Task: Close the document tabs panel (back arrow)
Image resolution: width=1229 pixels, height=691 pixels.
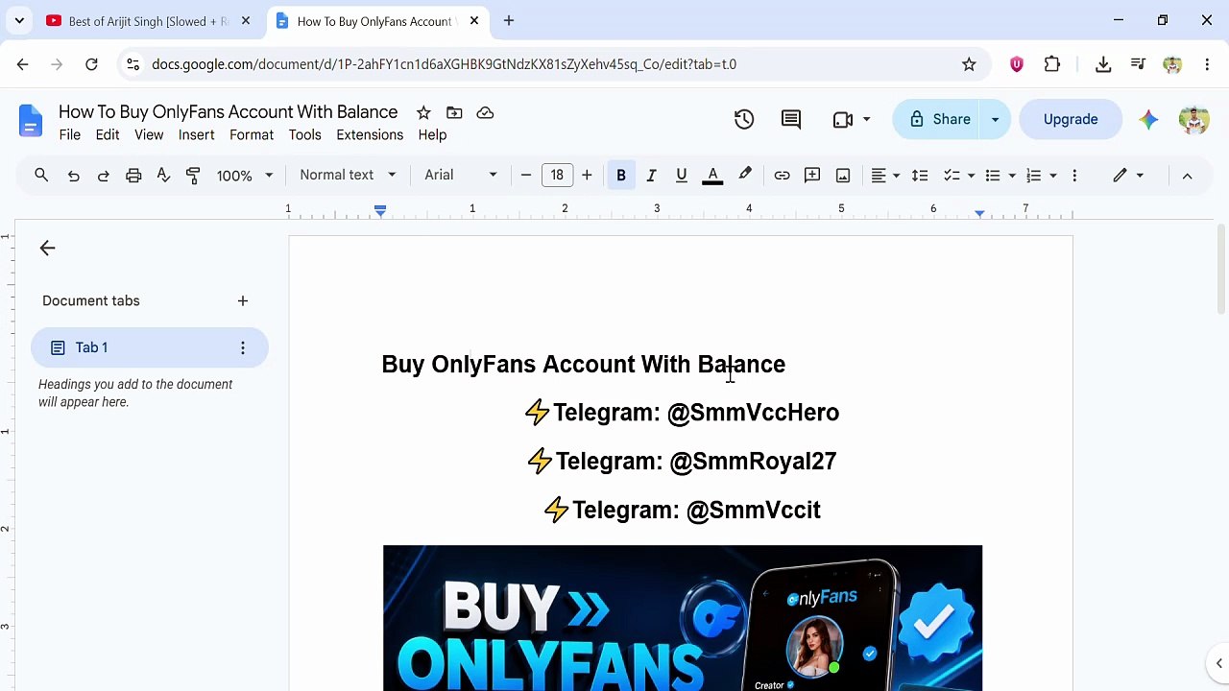Action: [x=47, y=249]
